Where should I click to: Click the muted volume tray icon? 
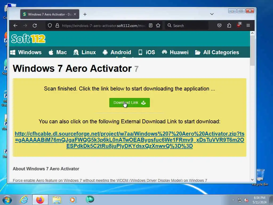(x=246, y=200)
